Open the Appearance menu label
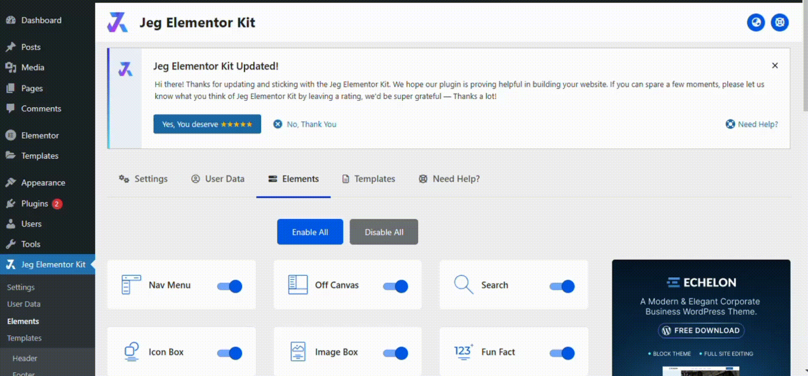Viewport: 808px width, 376px height. pyautogui.click(x=43, y=183)
